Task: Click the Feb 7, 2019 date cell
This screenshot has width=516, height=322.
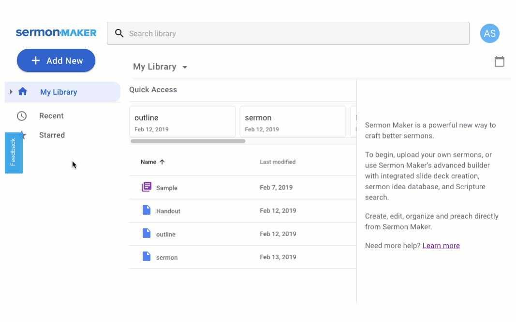Action: (276, 188)
